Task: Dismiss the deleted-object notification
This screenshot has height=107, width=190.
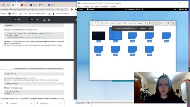Action: pyautogui.click(x=150, y=29)
